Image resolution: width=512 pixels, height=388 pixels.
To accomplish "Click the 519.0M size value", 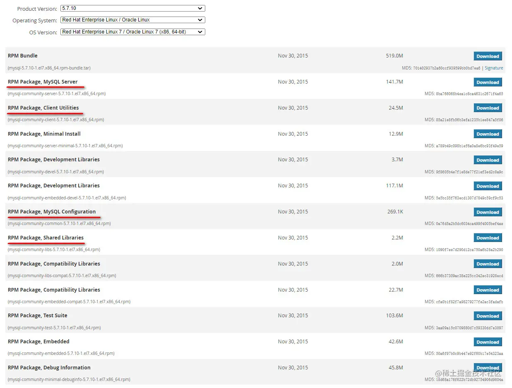I will [394, 56].
